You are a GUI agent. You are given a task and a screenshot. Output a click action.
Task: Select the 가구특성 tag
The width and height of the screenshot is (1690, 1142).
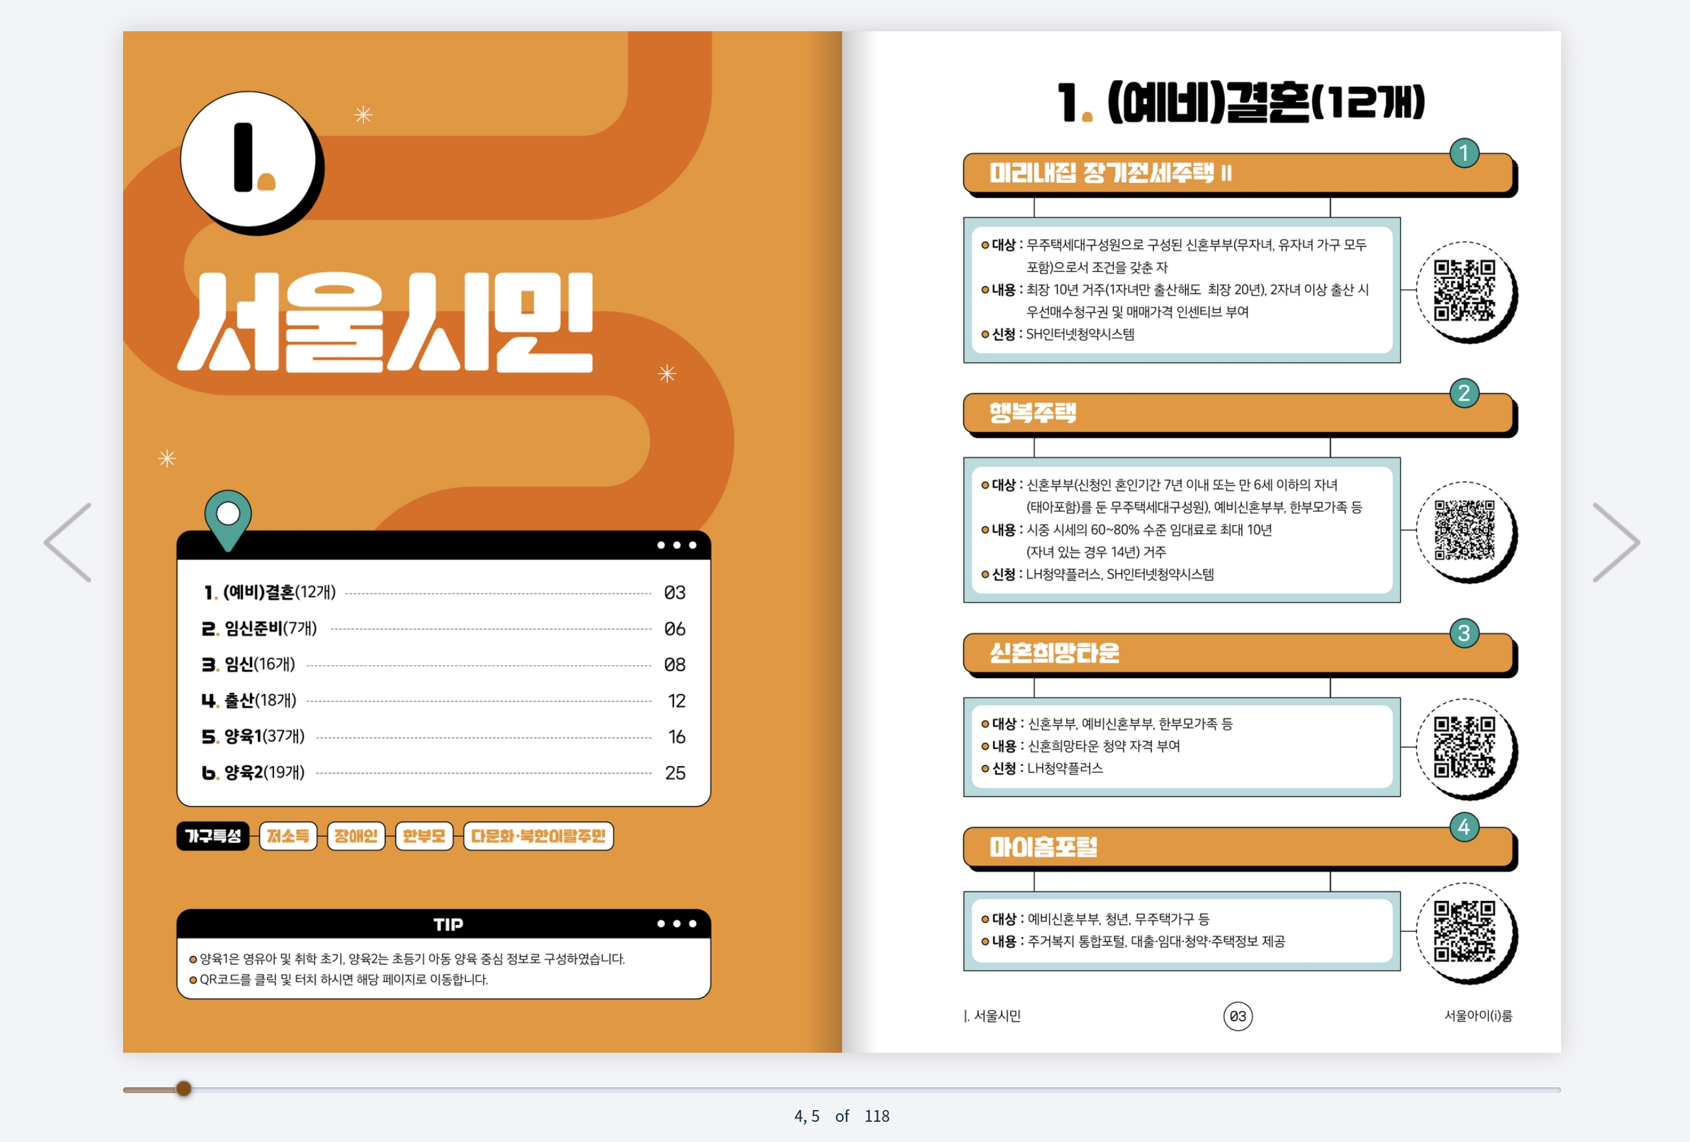[x=213, y=836]
